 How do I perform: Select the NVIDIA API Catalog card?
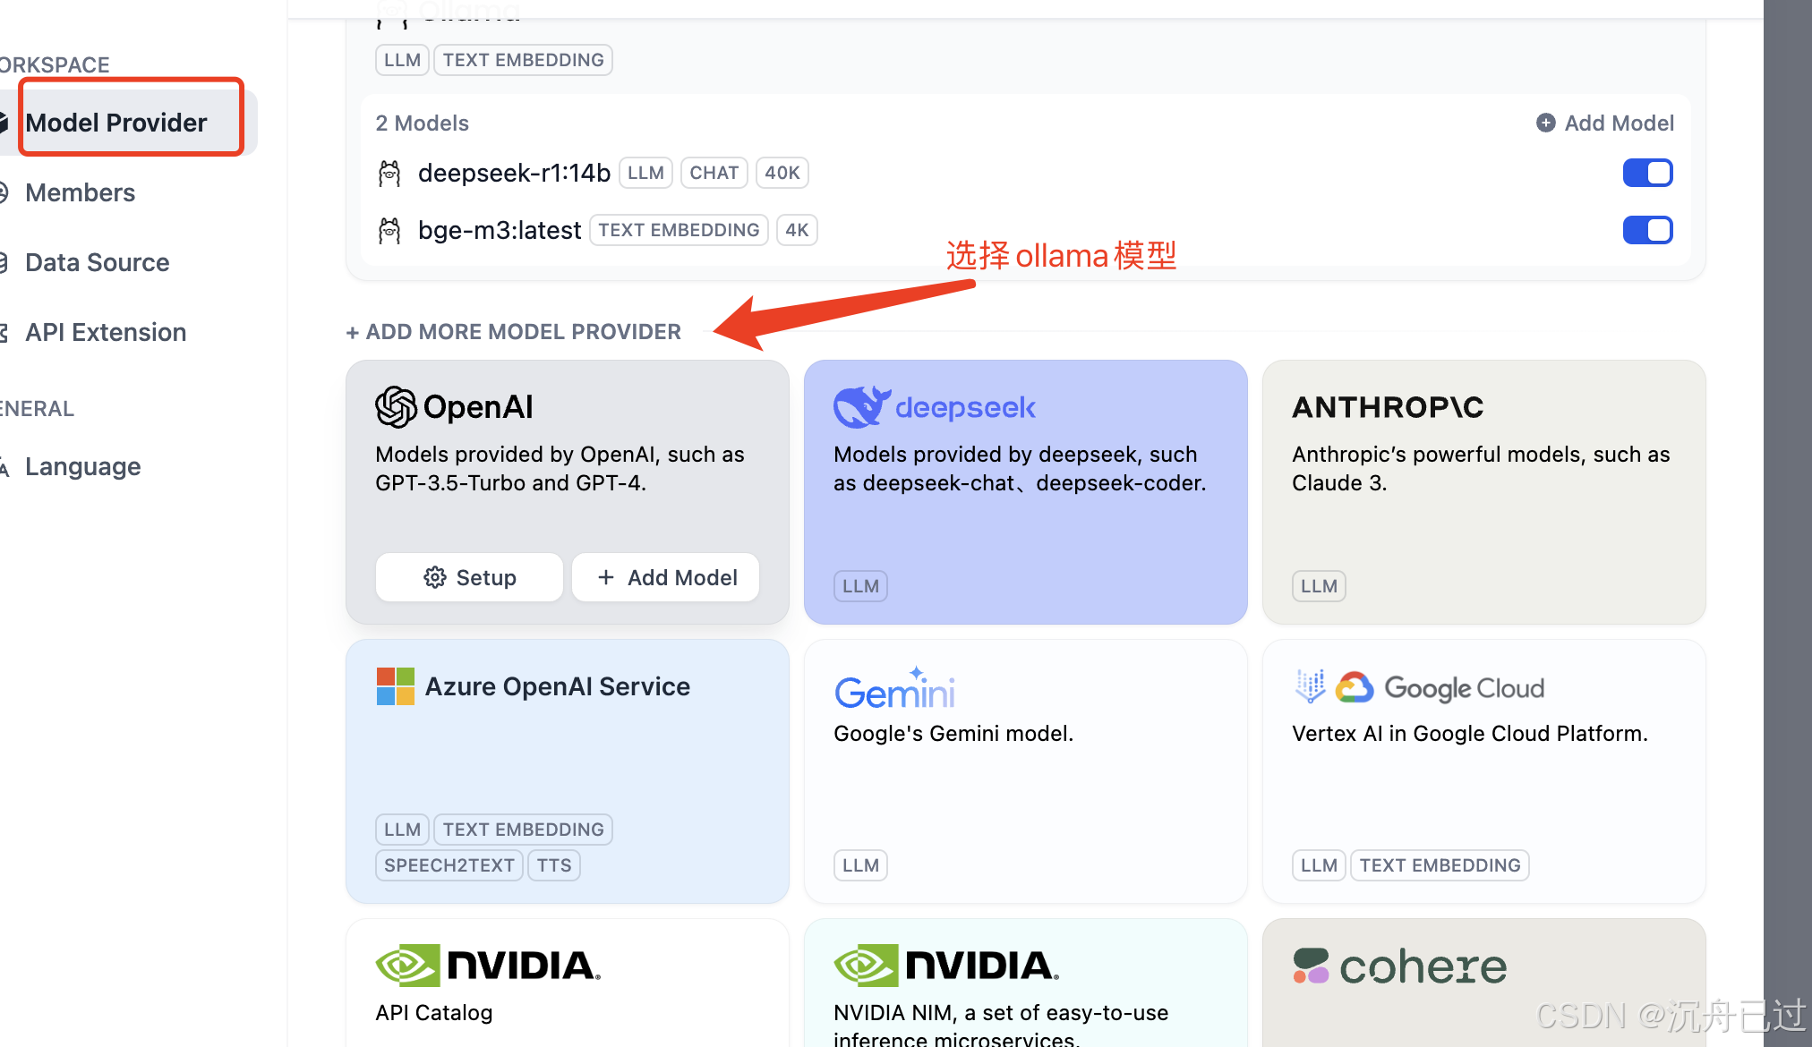click(x=568, y=983)
